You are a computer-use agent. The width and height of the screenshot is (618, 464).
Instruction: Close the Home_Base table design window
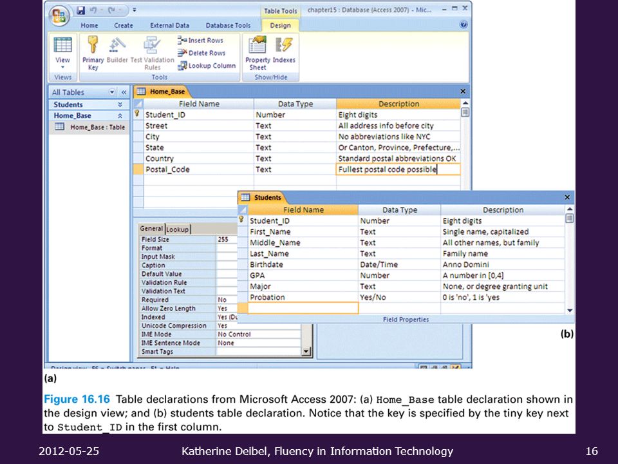pos(463,92)
